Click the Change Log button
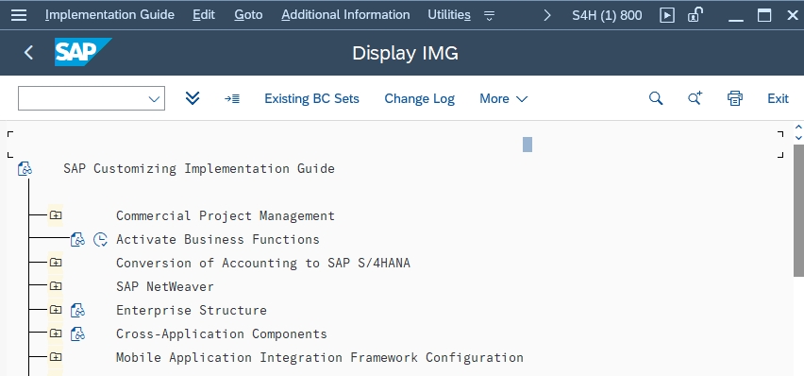Viewport: 804px width, 376px height. [x=419, y=98]
